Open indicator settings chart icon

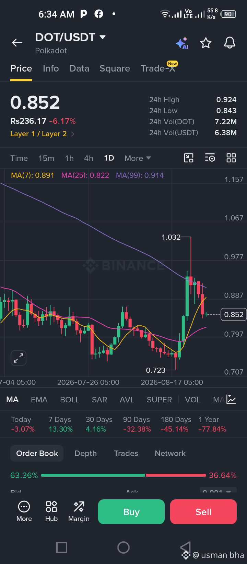coord(231,400)
